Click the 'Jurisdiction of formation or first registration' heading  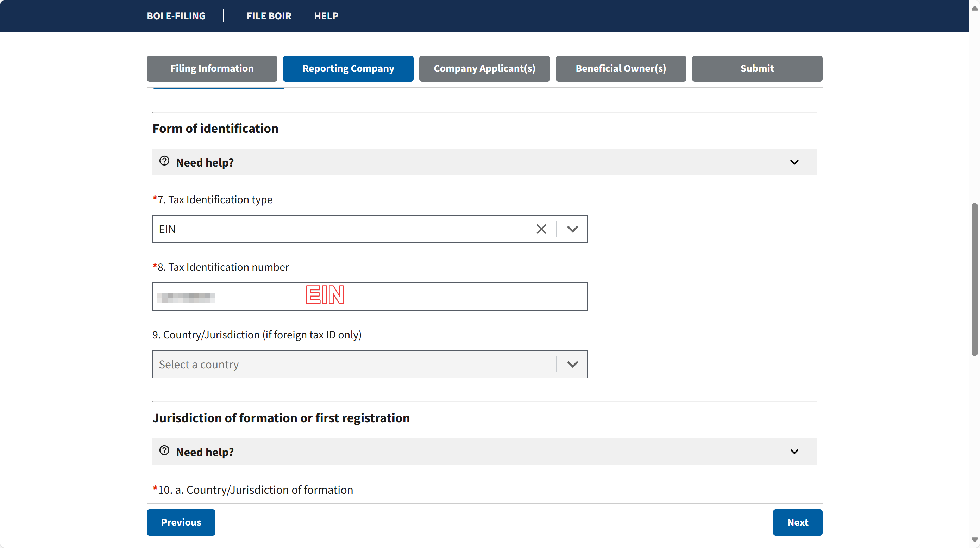tap(281, 418)
